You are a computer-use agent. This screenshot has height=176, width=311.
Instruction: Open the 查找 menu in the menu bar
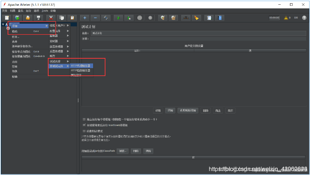pos(20,11)
